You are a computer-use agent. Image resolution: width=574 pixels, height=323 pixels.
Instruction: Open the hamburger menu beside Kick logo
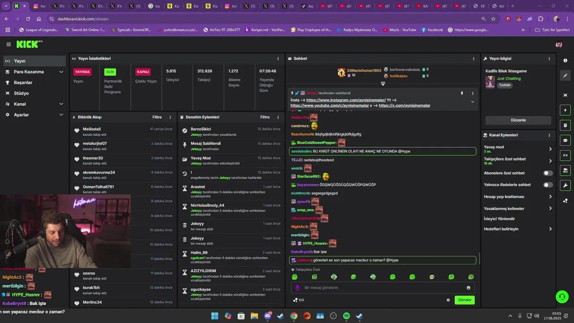click(x=9, y=44)
